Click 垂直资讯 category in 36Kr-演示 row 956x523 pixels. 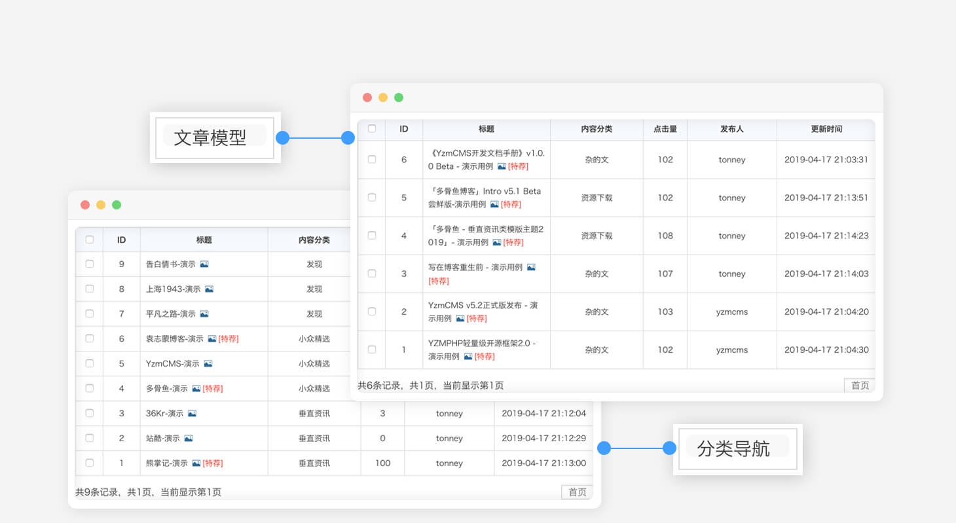pyautogui.click(x=314, y=414)
